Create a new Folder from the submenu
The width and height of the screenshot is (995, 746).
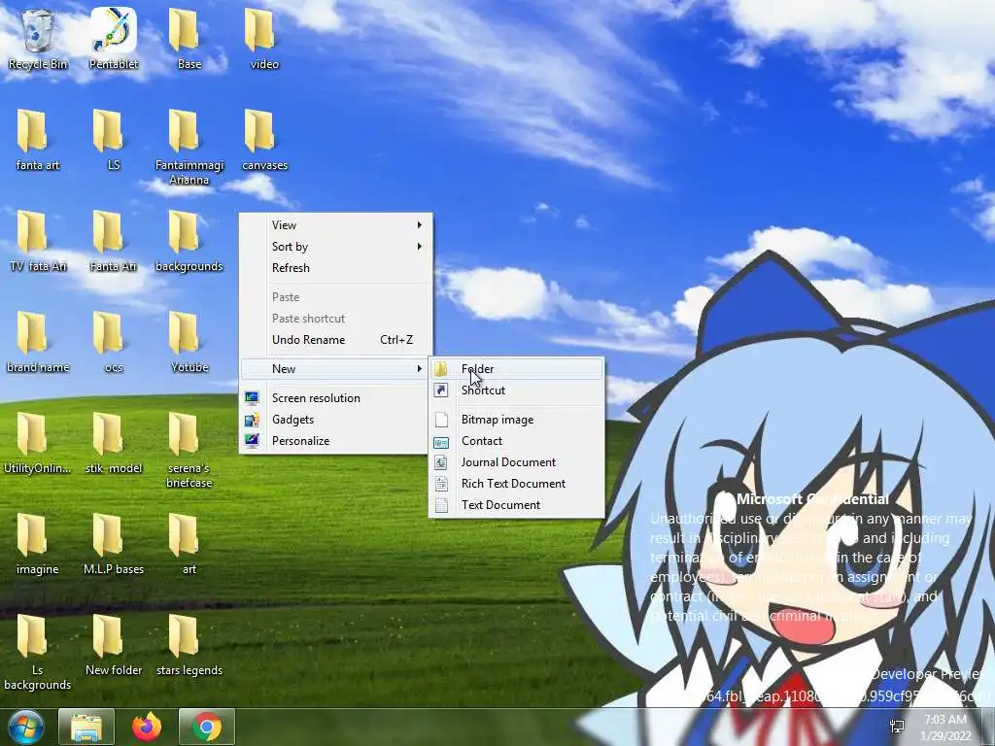coord(517,368)
